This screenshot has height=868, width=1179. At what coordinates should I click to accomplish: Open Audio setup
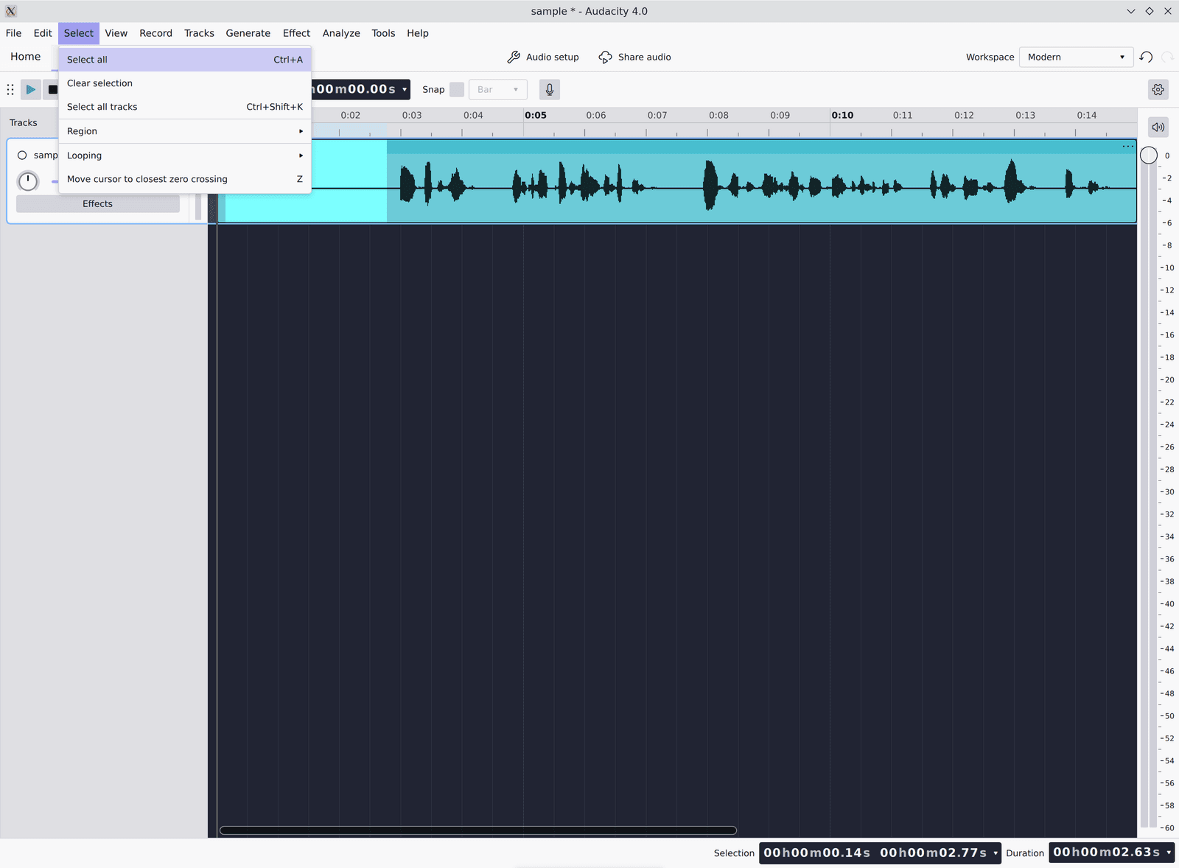[x=543, y=57]
